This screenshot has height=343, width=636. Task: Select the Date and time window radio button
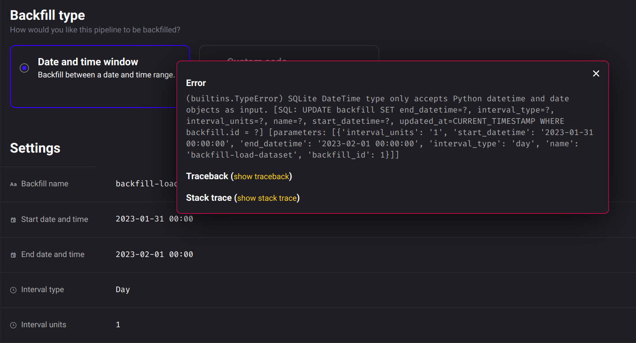[24, 68]
